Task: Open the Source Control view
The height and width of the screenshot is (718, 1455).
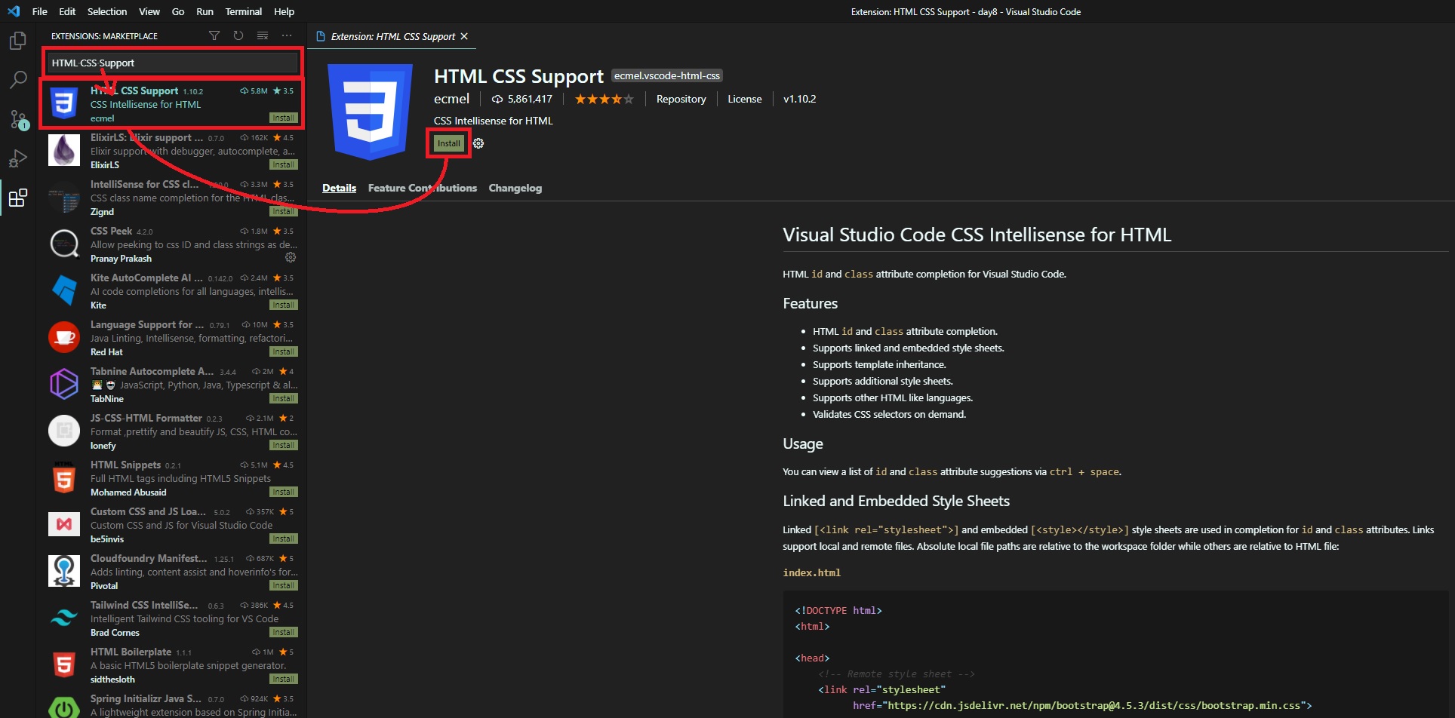Action: click(x=18, y=119)
